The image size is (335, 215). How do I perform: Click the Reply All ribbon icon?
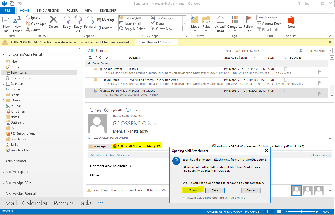pos(78,20)
